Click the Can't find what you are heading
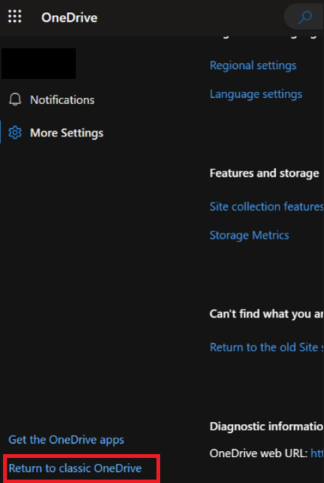324x483 pixels. pyautogui.click(x=266, y=314)
